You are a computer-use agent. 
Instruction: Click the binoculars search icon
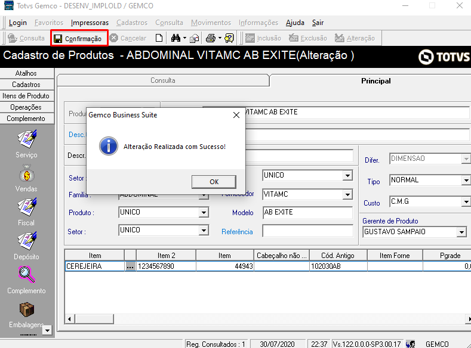[176, 38]
